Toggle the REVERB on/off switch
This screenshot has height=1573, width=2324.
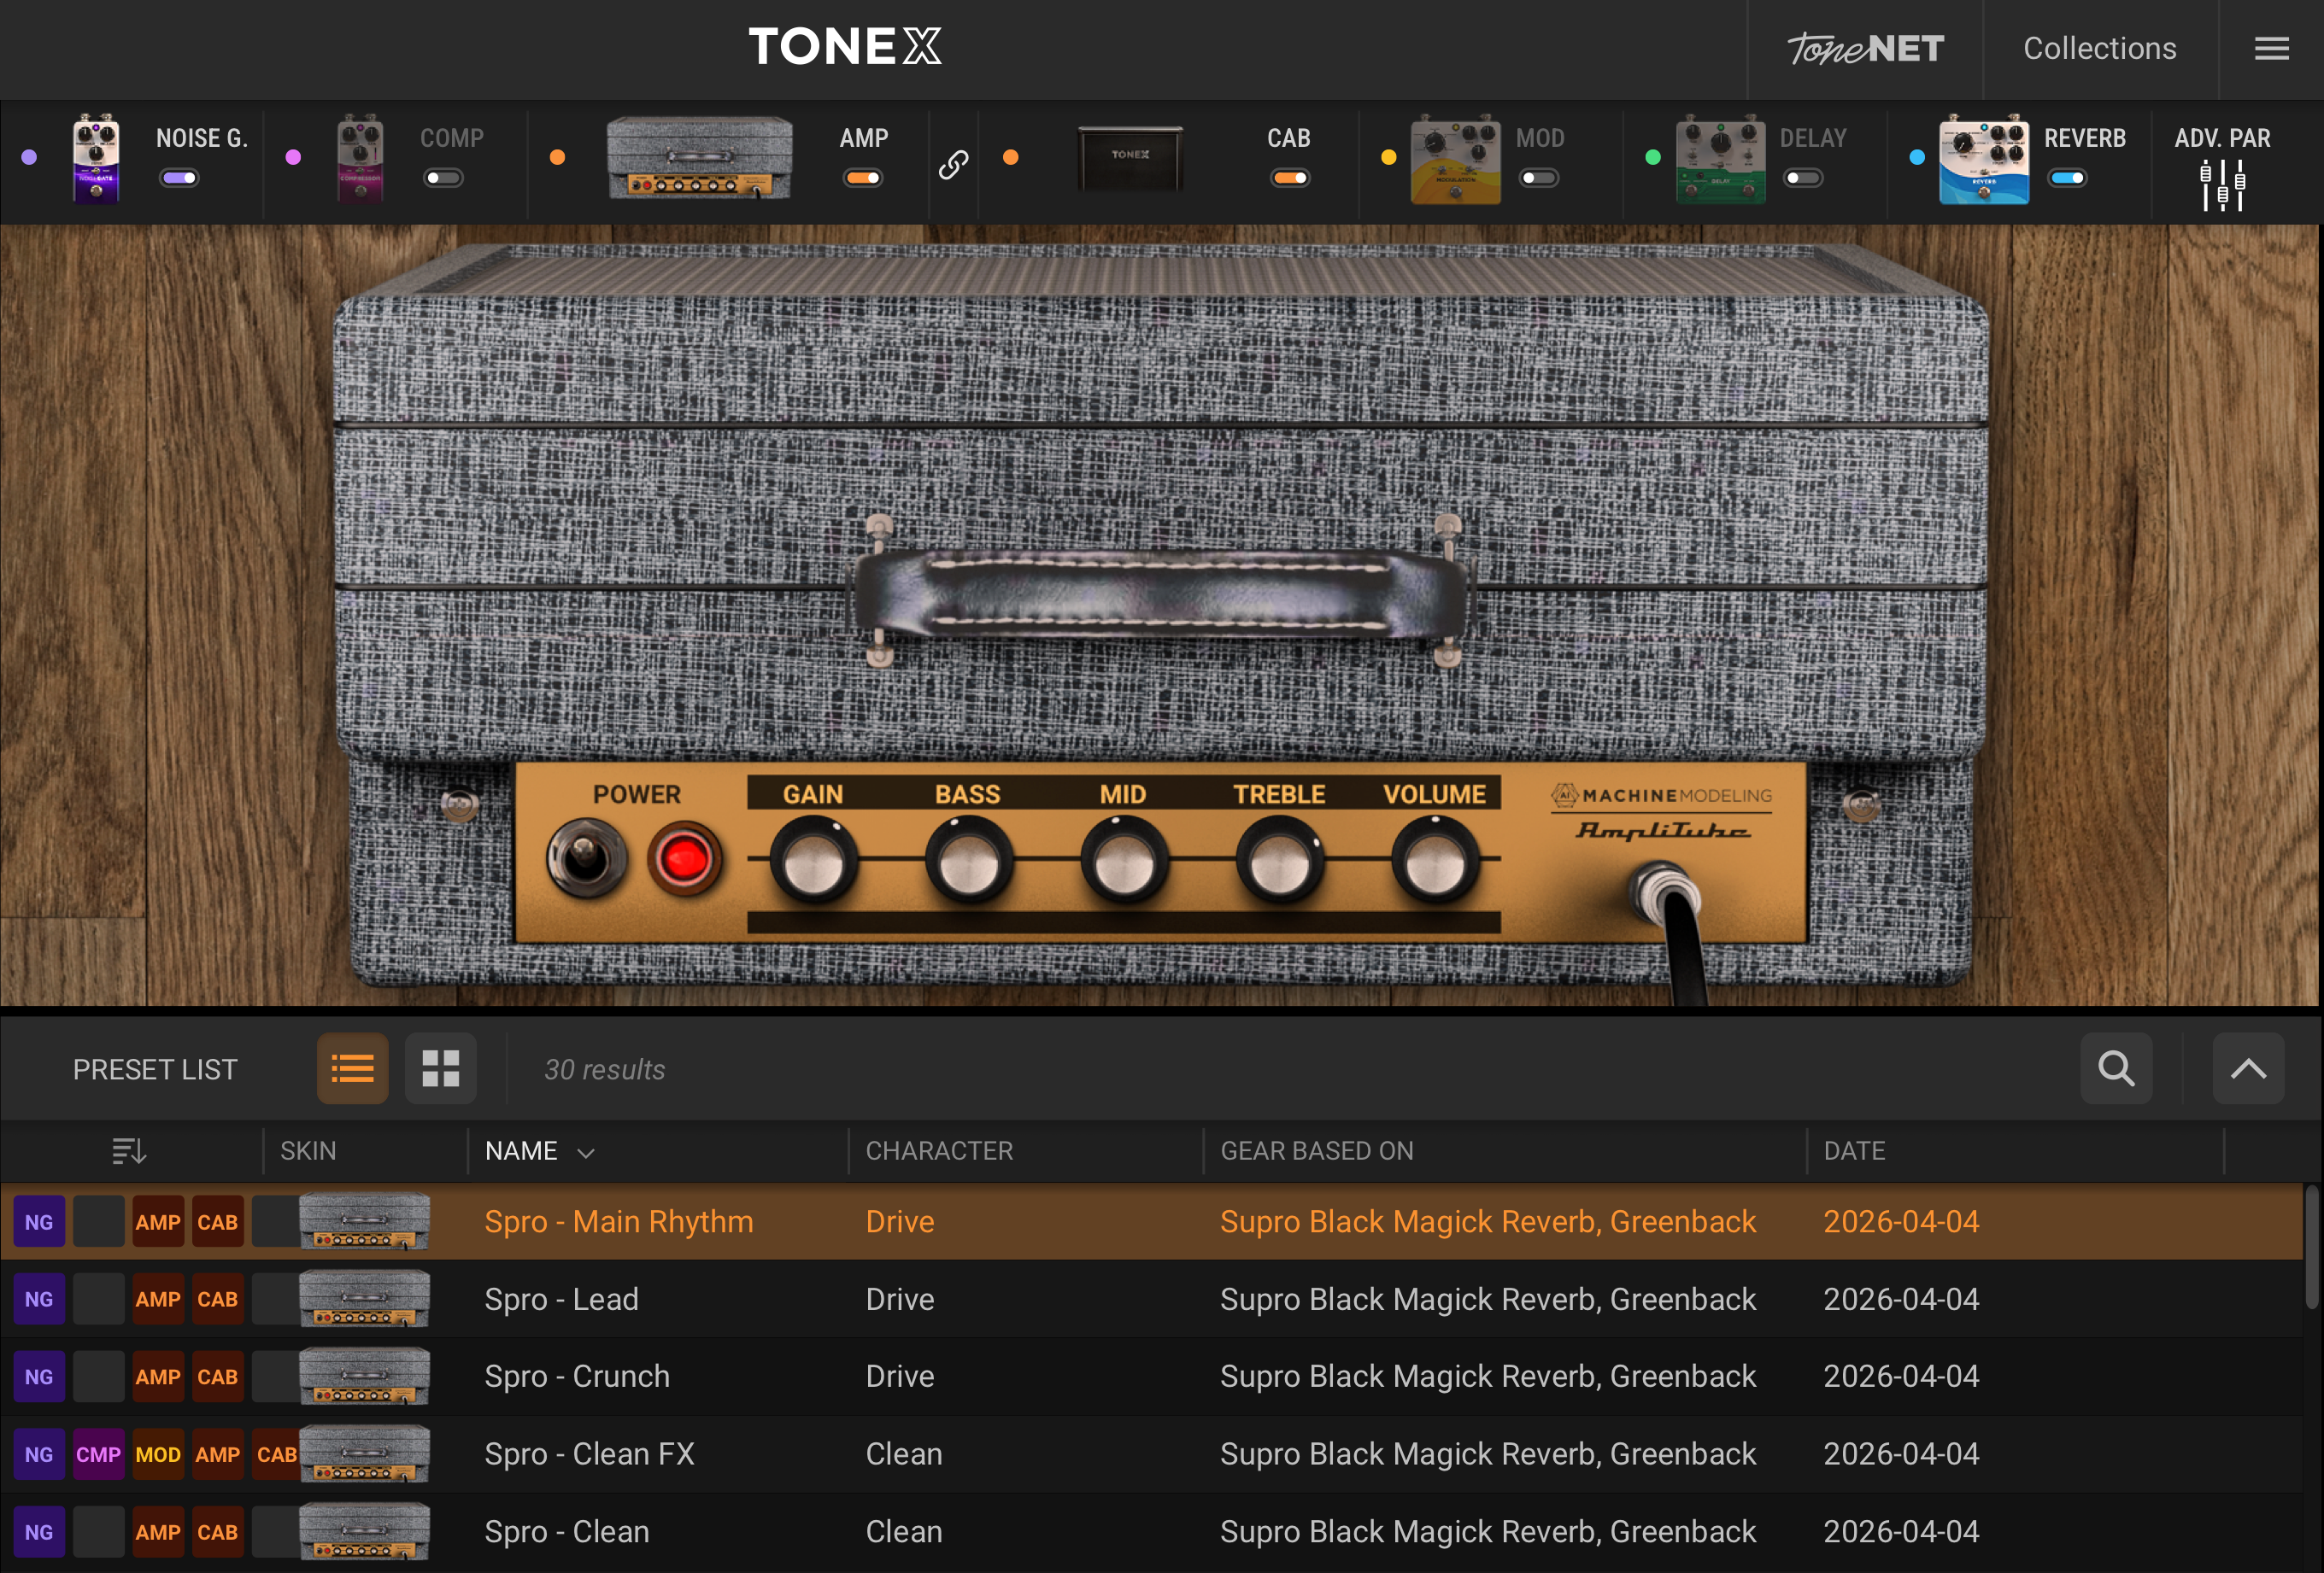(2067, 178)
